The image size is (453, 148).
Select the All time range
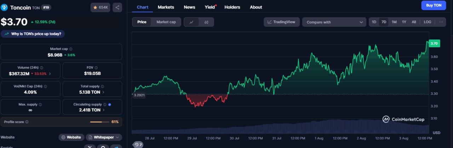pyautogui.click(x=414, y=22)
